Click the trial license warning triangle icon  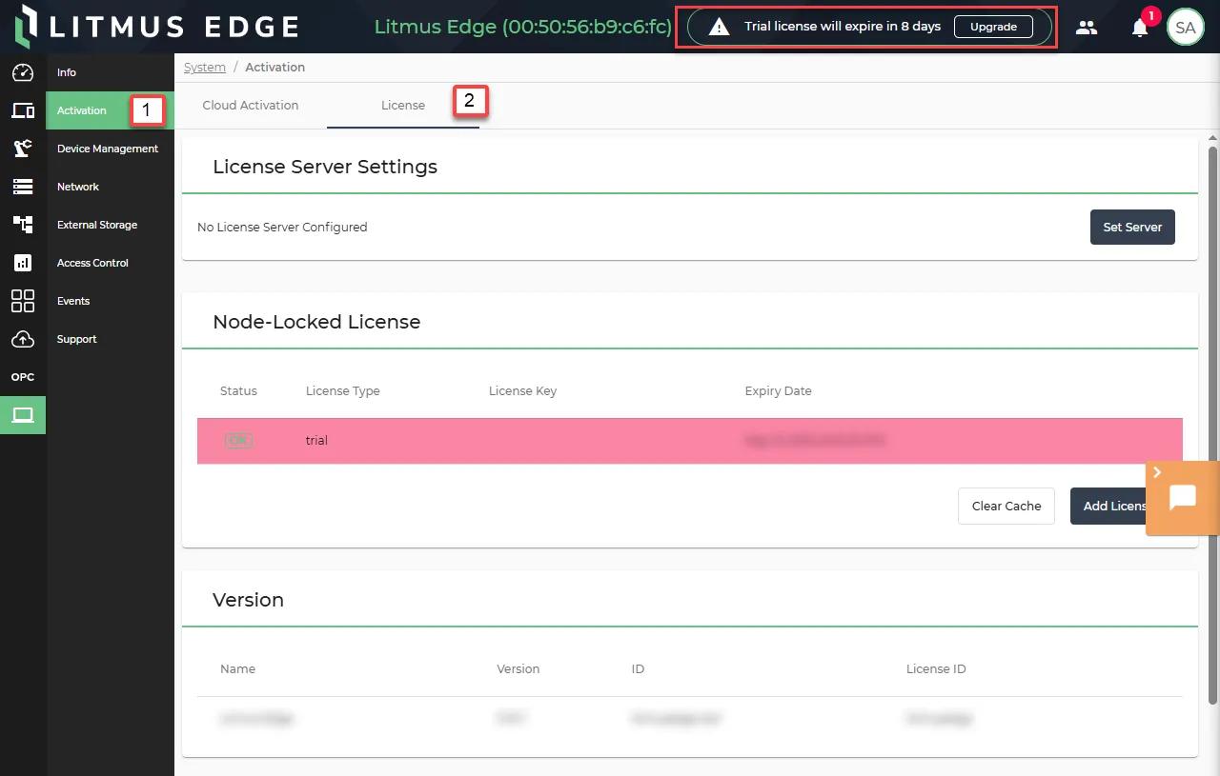click(720, 27)
